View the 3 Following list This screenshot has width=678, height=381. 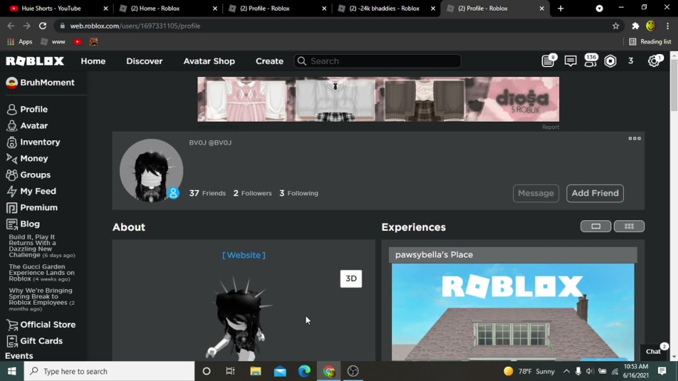click(299, 193)
